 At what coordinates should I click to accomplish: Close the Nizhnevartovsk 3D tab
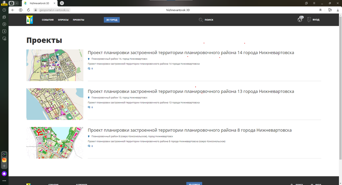[x=55, y=3]
